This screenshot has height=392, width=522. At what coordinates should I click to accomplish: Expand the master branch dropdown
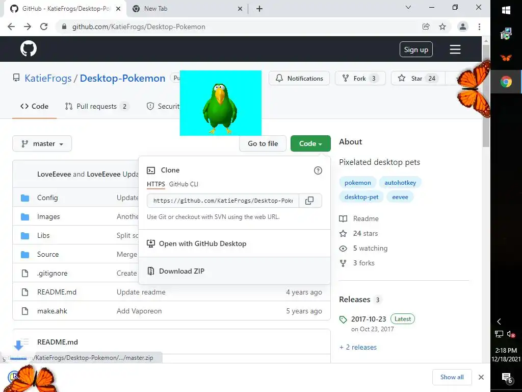[x=42, y=143]
